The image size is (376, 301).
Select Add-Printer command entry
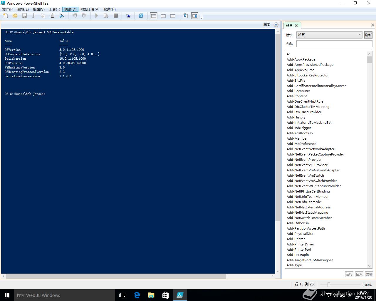click(296, 239)
